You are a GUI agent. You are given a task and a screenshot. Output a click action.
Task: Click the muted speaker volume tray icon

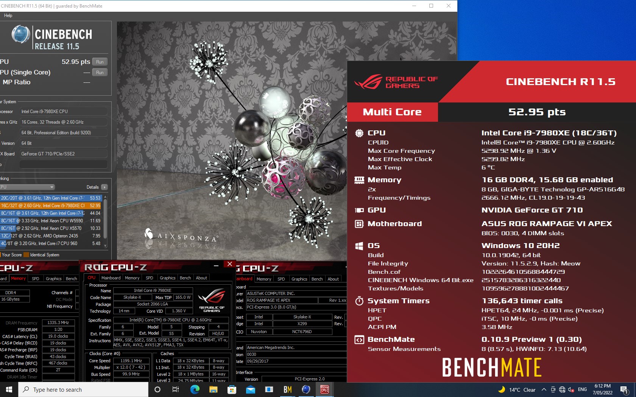click(571, 390)
